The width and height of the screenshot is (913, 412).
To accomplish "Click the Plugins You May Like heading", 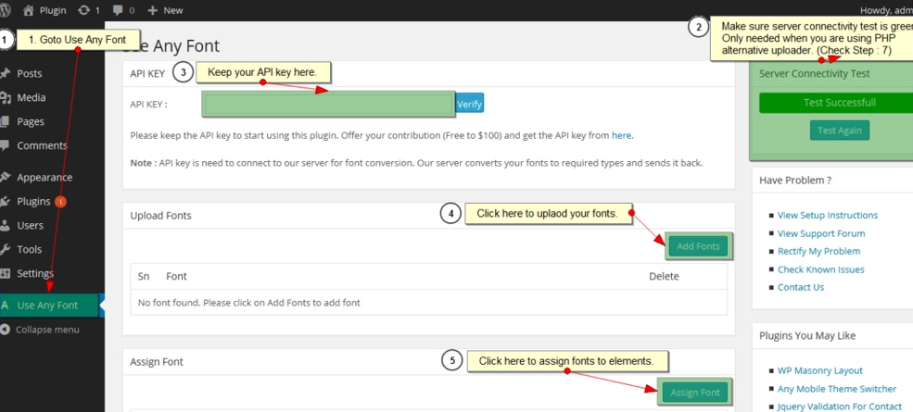I will (x=807, y=336).
